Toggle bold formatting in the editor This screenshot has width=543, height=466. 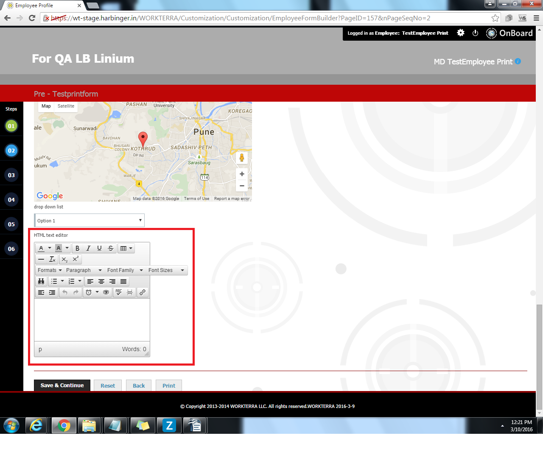77,248
